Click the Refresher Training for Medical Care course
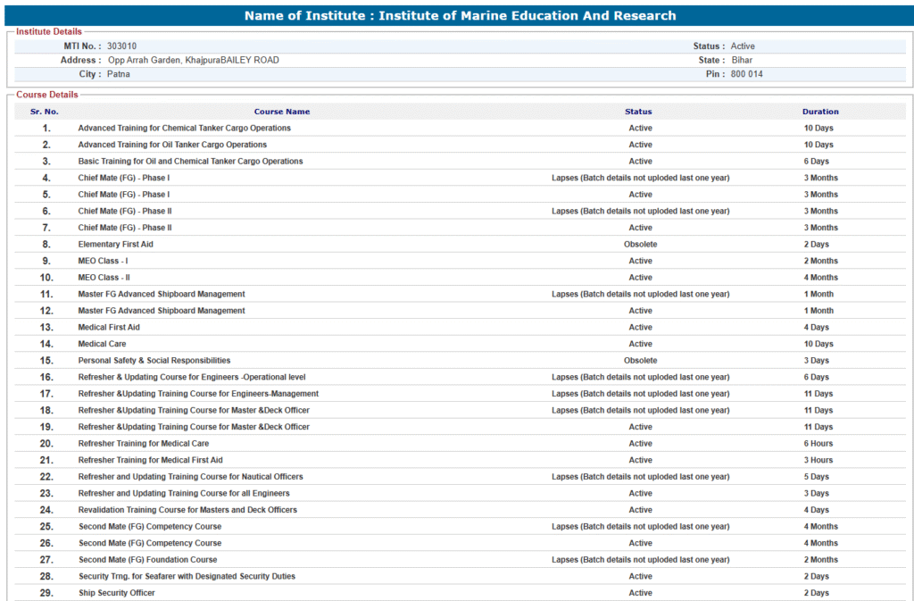 click(143, 444)
